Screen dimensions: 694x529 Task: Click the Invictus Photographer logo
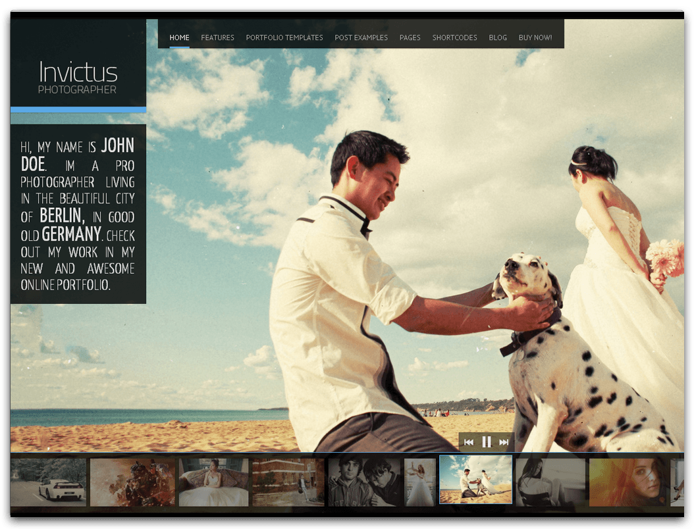click(x=78, y=77)
